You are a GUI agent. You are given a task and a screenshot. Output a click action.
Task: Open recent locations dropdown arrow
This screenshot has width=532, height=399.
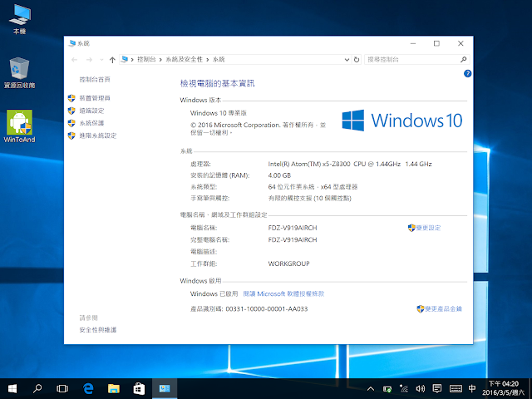(x=101, y=60)
